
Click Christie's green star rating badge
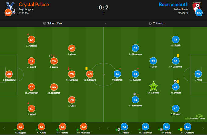(x=153, y=87)
